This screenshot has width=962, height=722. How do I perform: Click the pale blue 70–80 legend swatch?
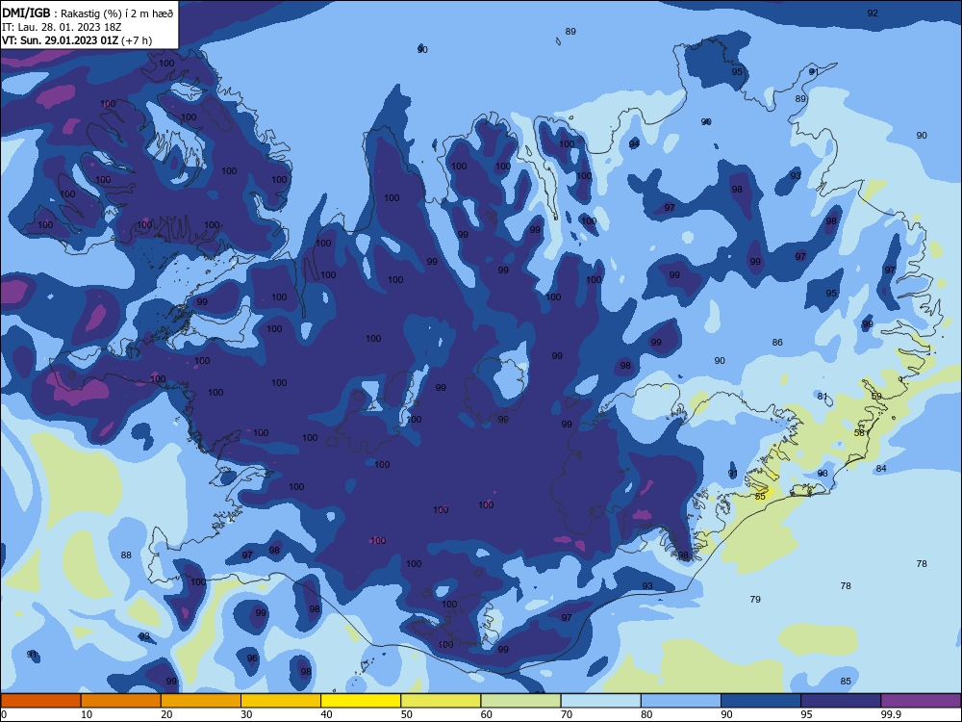(600, 701)
